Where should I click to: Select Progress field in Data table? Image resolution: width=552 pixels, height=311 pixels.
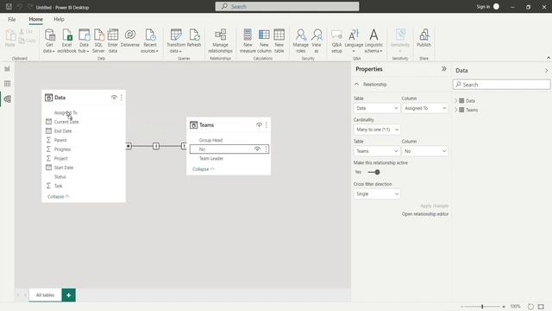[x=62, y=149]
